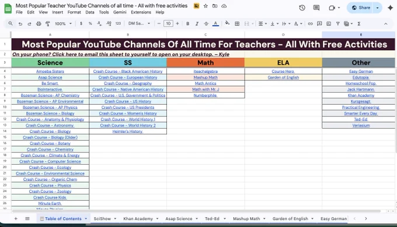
Task: Star this spreadsheet
Action: coord(206,6)
